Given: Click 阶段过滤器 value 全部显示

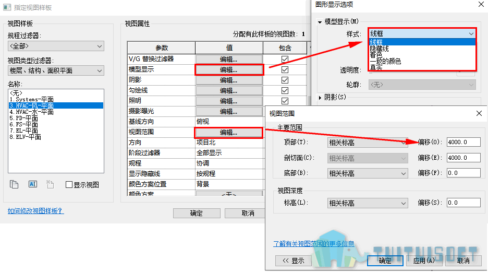Looking at the screenshot, I should click(209, 152).
